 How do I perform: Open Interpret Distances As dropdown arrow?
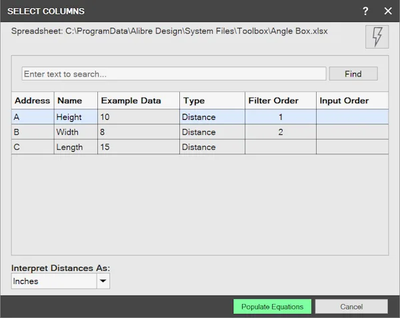coord(103,281)
